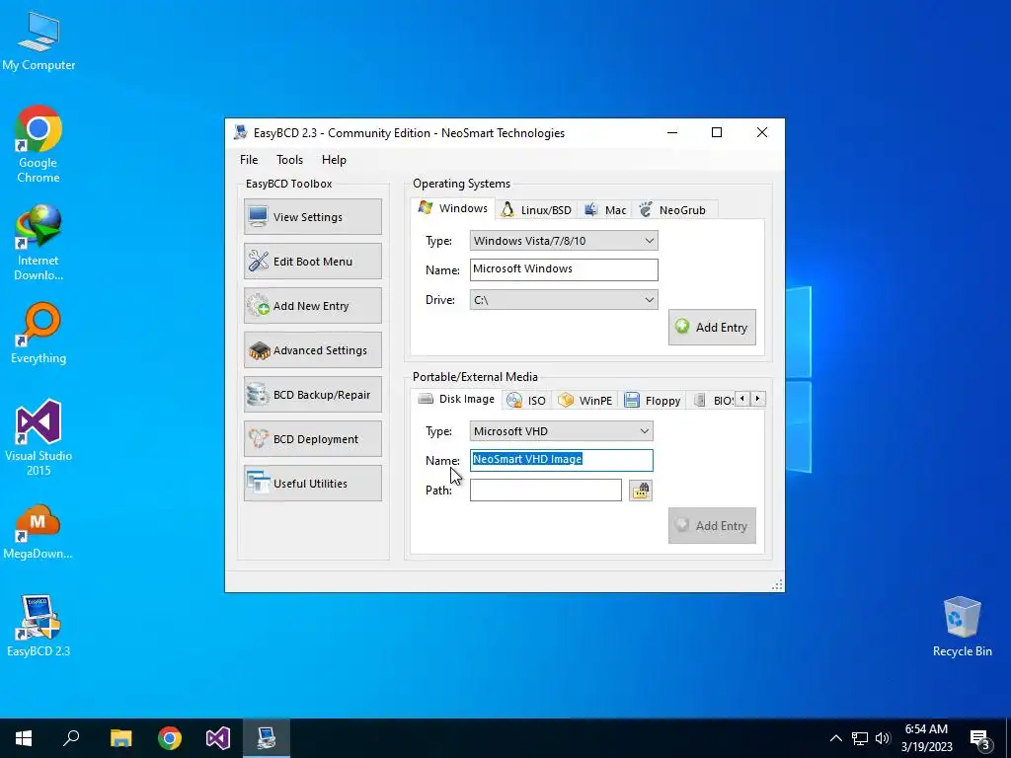
Task: Open network status tray icon
Action: [x=860, y=738]
